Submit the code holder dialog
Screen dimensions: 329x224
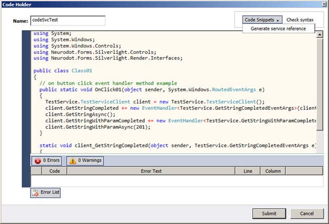pyautogui.click(x=269, y=213)
